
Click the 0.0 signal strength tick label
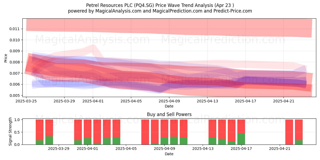coord(17,145)
